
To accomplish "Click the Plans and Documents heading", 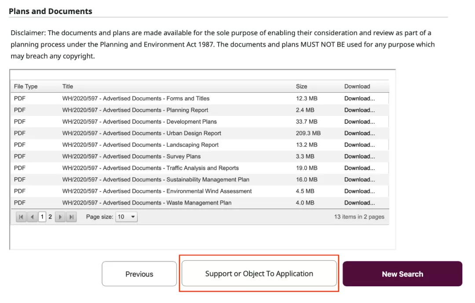I will (51, 11).
